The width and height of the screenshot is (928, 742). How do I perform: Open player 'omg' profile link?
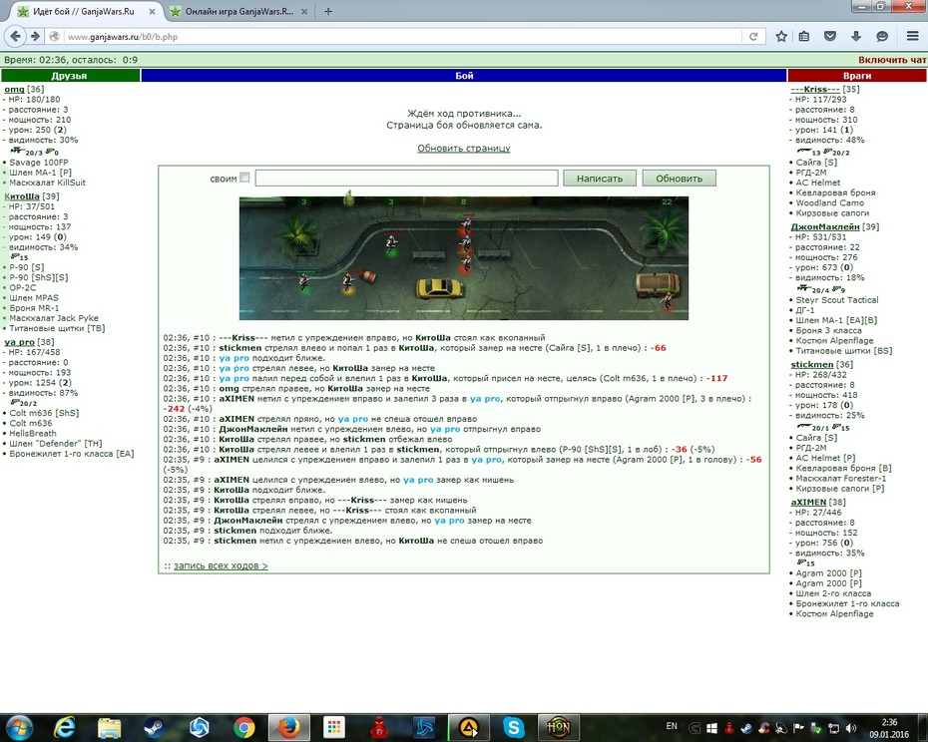click(14, 90)
